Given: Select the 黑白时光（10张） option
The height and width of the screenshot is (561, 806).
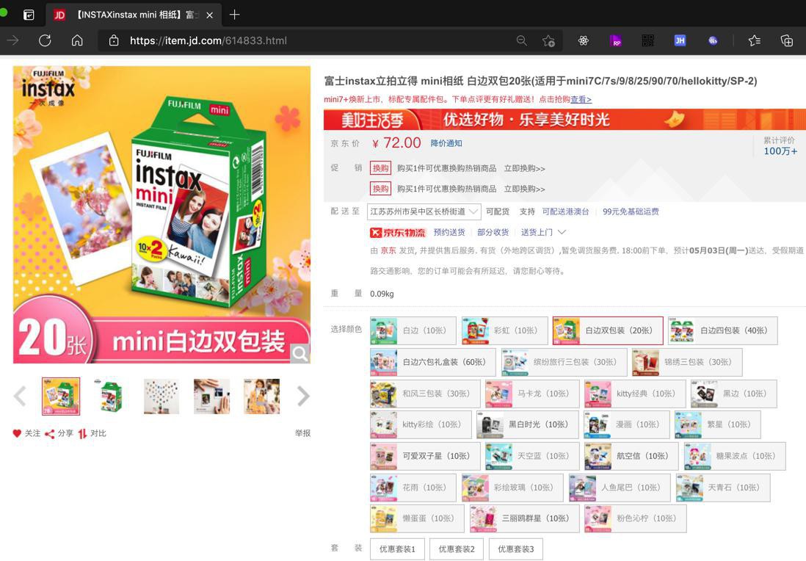Looking at the screenshot, I should click(x=527, y=424).
